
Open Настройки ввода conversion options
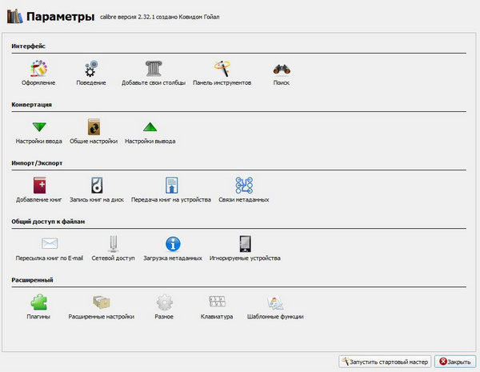tap(38, 128)
